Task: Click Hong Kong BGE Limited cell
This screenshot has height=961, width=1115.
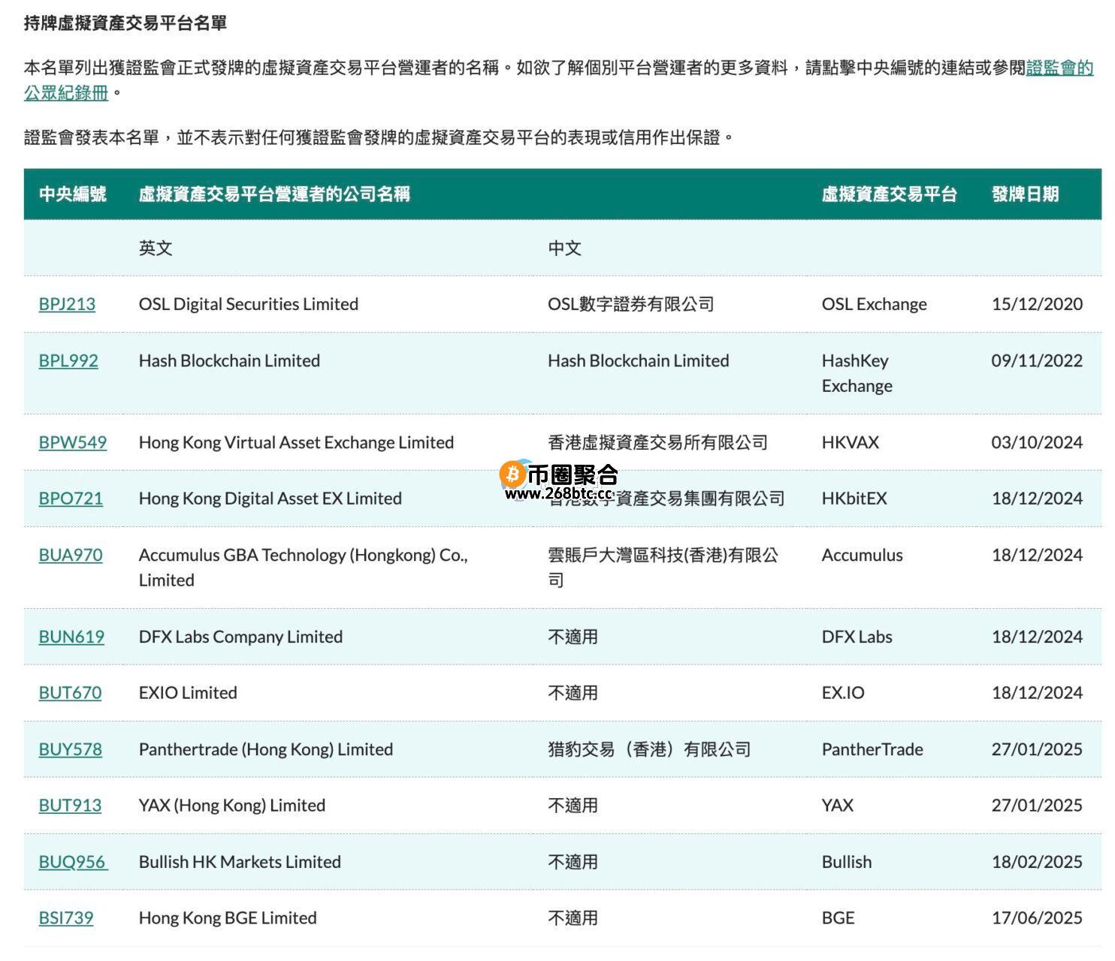Action: tap(228, 918)
